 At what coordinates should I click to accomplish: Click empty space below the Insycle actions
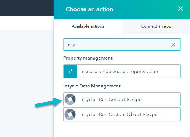pyautogui.click(x=122, y=129)
